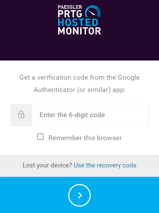Screen dimensions: 159x213
Task: Focus the Enter the 6-digit code field
Action: pos(90,115)
